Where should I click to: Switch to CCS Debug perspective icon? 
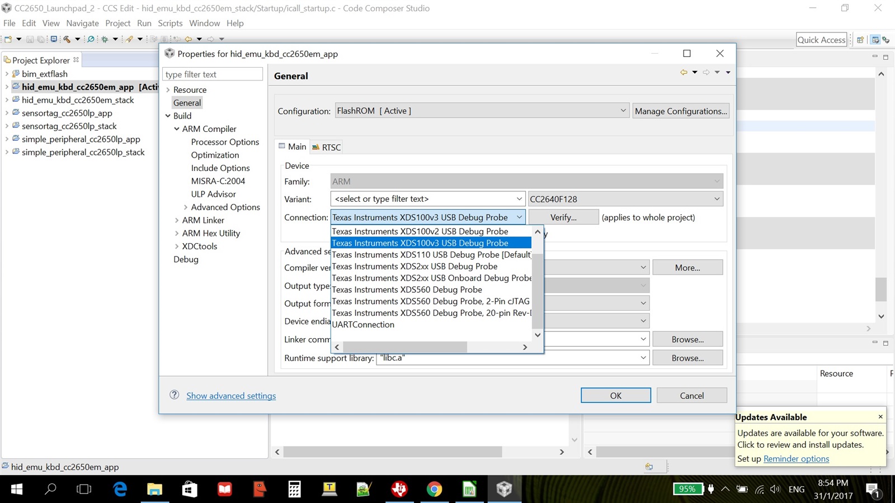(886, 40)
